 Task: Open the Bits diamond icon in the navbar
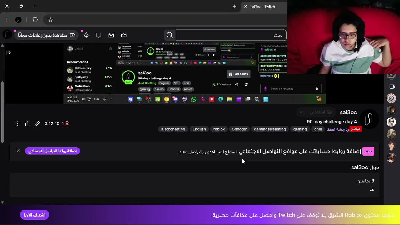(86, 35)
